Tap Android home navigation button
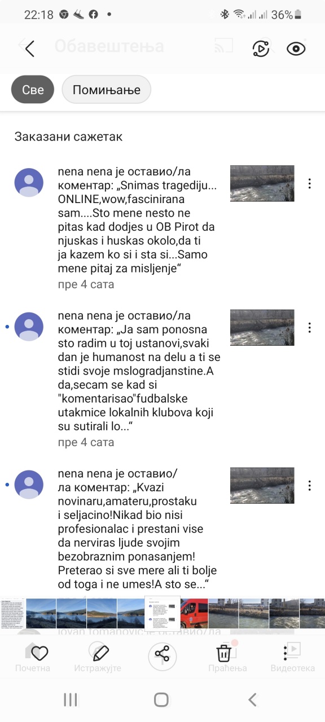Image resolution: width=325 pixels, height=722 pixels. [x=161, y=700]
